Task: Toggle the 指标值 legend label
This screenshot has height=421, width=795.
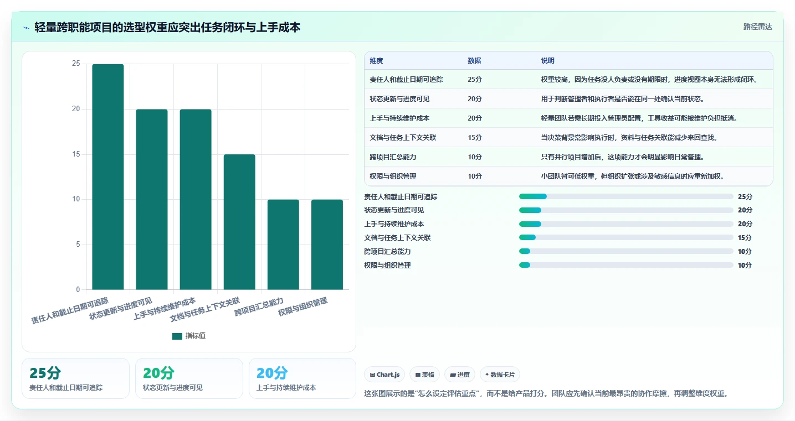Action: click(x=196, y=336)
